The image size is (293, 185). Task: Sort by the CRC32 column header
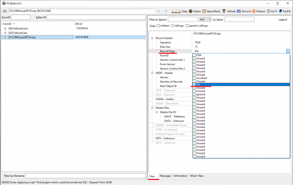coord(79,23)
